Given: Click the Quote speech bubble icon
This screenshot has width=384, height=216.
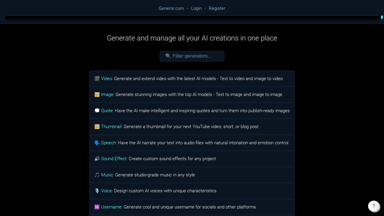Looking at the screenshot, I should [97, 110].
